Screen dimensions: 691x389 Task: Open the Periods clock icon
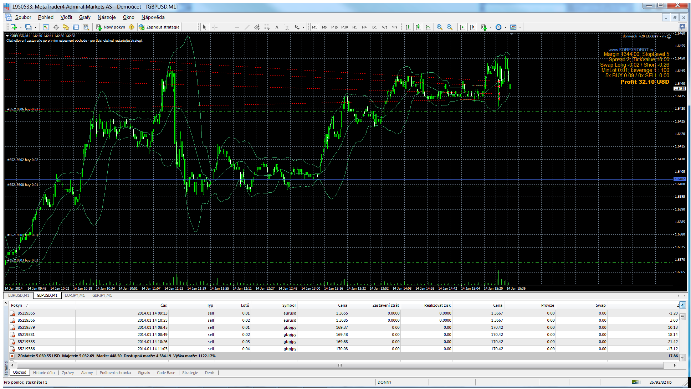click(x=498, y=27)
